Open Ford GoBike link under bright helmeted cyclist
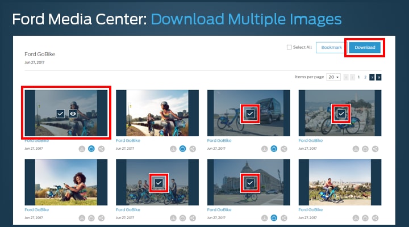Screen dimensions: 409x227 pos(128,141)
